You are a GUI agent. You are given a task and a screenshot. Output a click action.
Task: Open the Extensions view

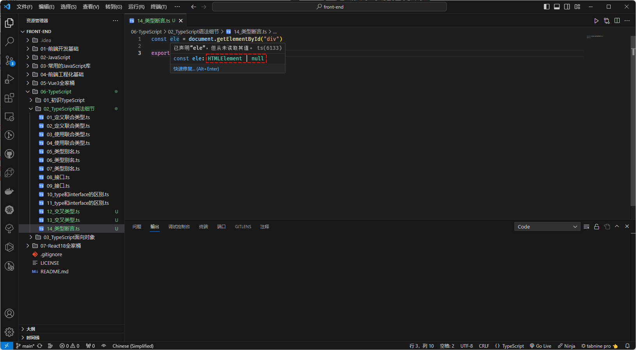pyautogui.click(x=9, y=98)
